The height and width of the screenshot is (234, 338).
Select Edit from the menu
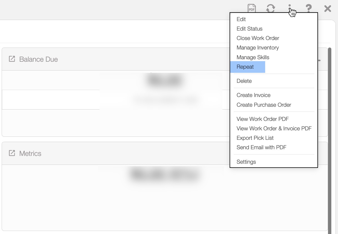click(241, 19)
